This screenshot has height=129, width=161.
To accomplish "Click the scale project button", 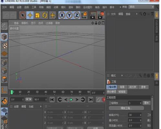I will (x=126, y=108).
